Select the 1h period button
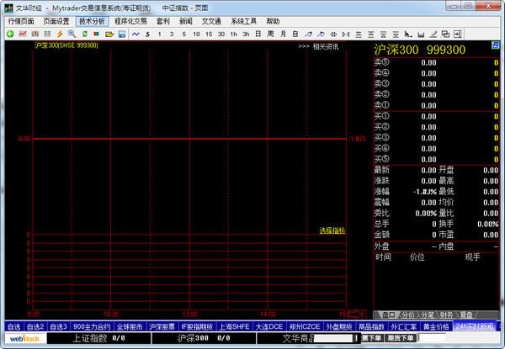Viewport: 505px width, 349px height. (233, 34)
